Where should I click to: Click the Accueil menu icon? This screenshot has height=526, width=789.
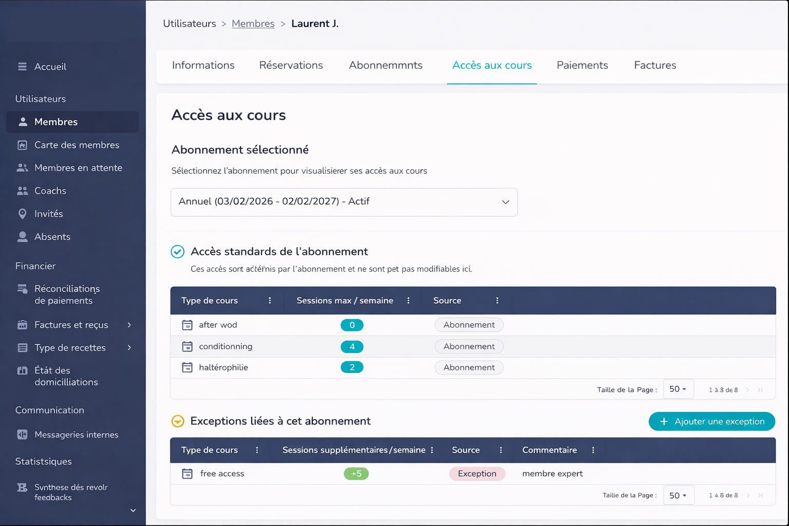tap(22, 66)
